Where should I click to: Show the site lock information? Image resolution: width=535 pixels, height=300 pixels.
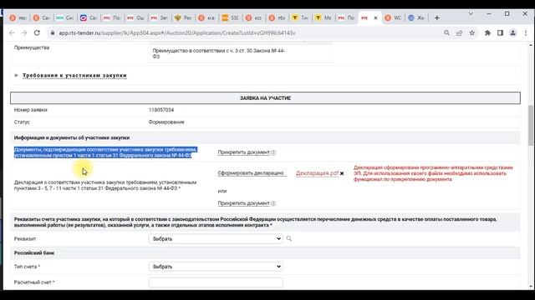pyautogui.click(x=52, y=33)
